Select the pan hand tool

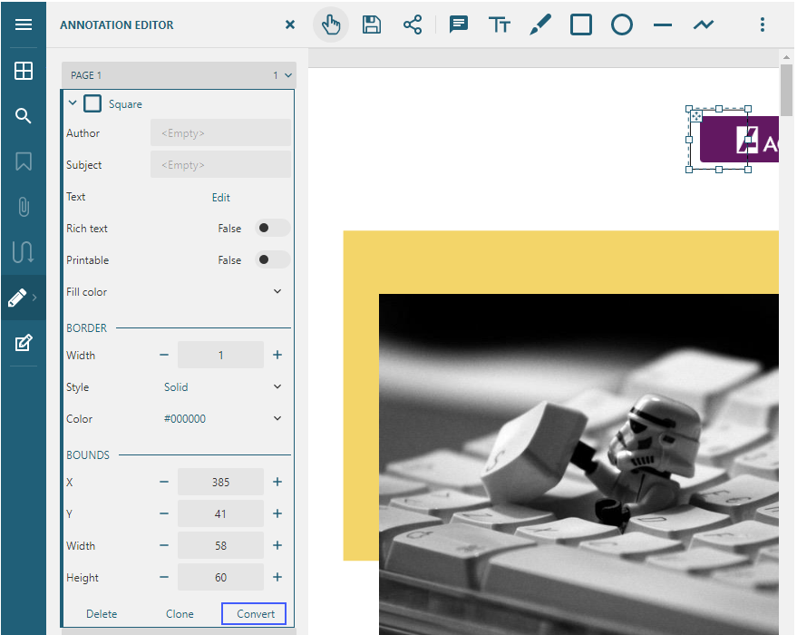pos(331,24)
